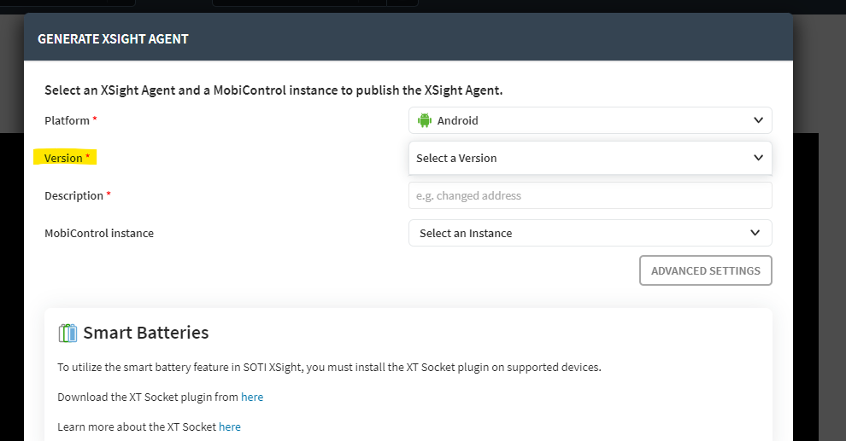Click the green Android robot icon
This screenshot has height=441, width=846.
425,120
